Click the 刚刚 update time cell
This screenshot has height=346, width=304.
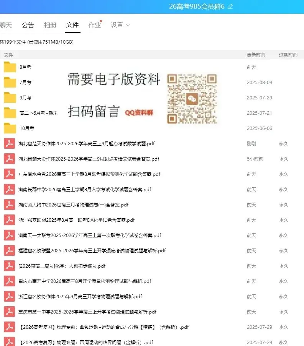tap(251, 144)
